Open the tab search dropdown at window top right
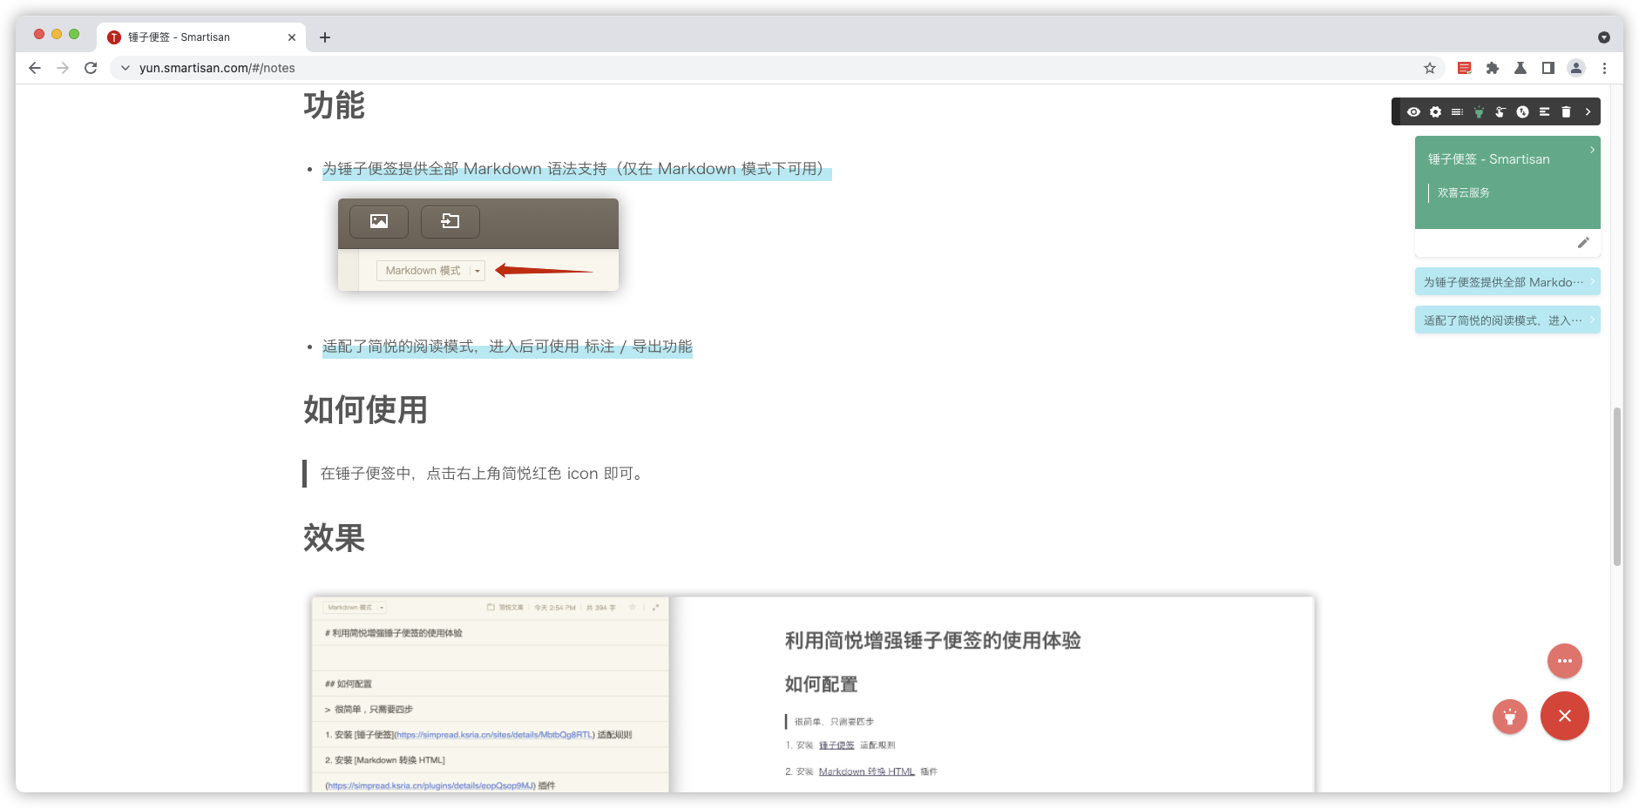The image size is (1639, 808). (x=1604, y=37)
